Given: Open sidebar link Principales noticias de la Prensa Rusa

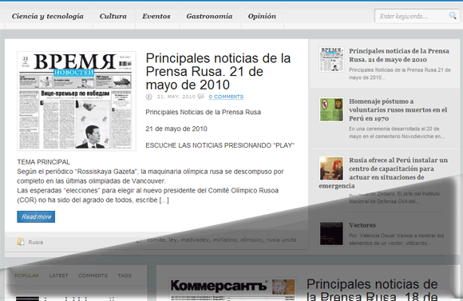Looking at the screenshot, I should [399, 55].
